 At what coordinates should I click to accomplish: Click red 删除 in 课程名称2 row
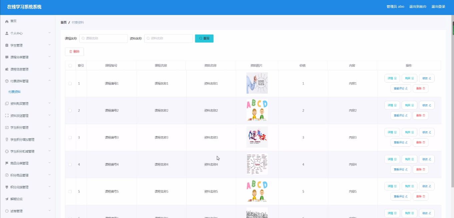click(421, 115)
